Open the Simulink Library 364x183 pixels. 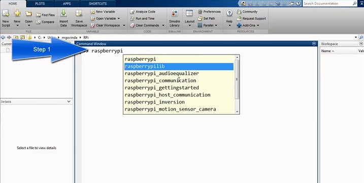pyautogui.click(x=174, y=18)
